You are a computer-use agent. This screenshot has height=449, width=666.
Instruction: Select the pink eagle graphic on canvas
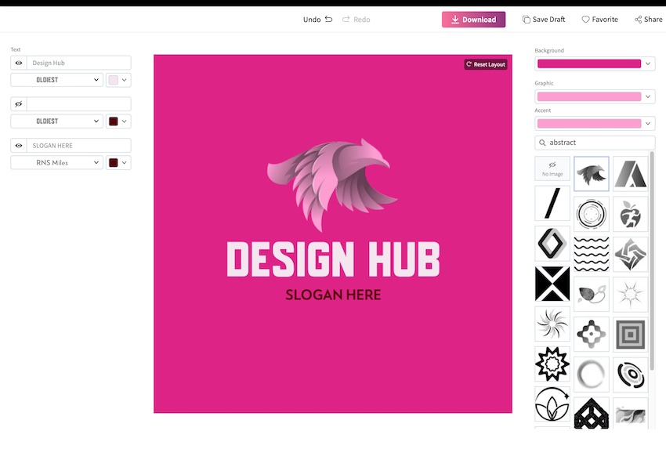pyautogui.click(x=332, y=184)
